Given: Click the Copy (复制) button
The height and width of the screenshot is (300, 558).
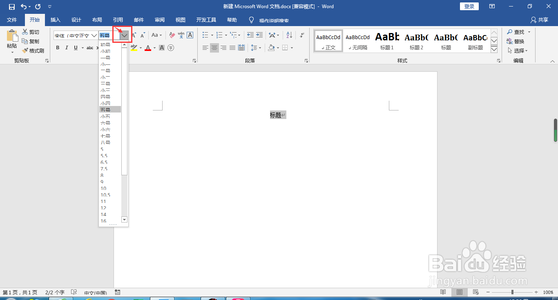Looking at the screenshot, I should pyautogui.click(x=31, y=41).
